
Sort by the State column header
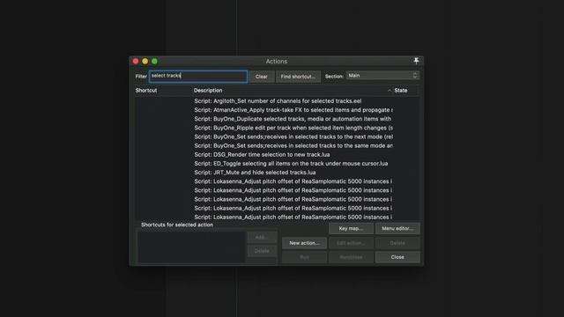coord(401,90)
